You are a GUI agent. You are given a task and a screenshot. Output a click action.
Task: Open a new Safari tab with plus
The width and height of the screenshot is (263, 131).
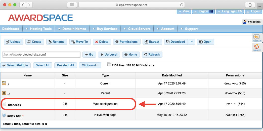260,6
